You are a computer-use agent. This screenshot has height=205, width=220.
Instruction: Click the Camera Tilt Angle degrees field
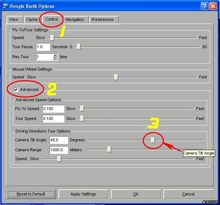[x=59, y=140]
